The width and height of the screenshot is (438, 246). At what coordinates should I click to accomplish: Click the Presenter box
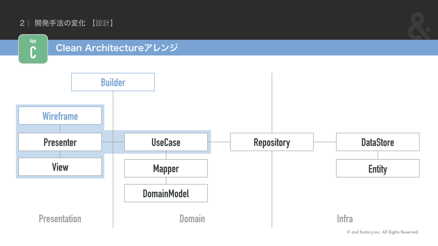pyautogui.click(x=60, y=142)
